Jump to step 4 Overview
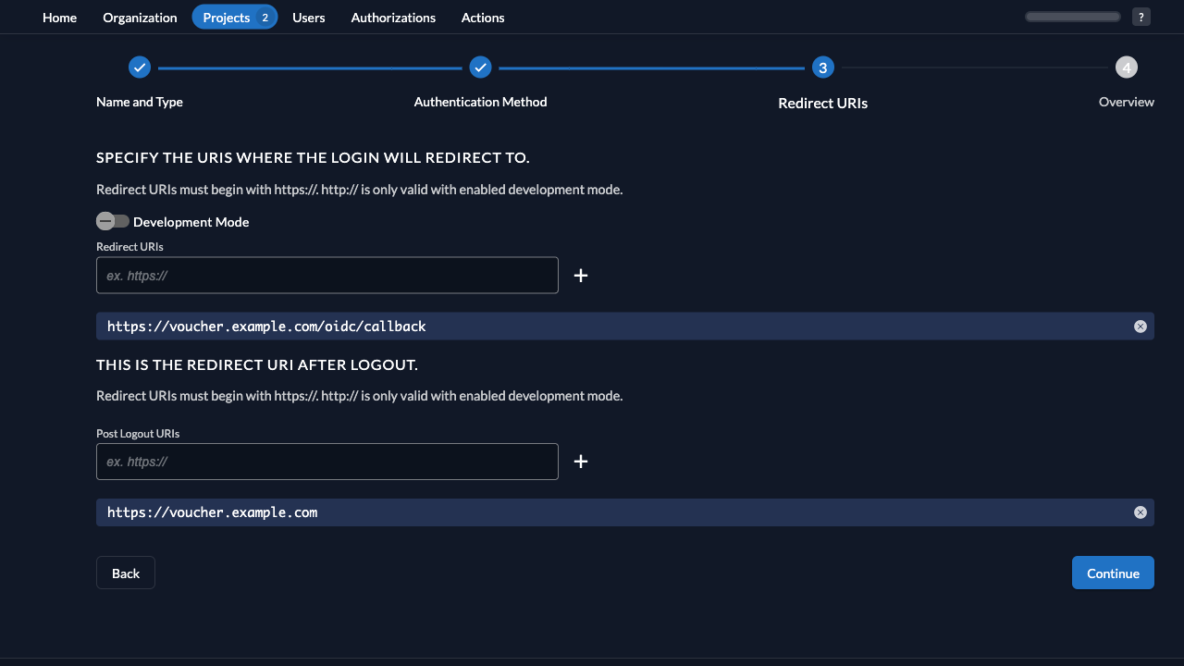This screenshot has width=1184, height=666. point(1126,68)
